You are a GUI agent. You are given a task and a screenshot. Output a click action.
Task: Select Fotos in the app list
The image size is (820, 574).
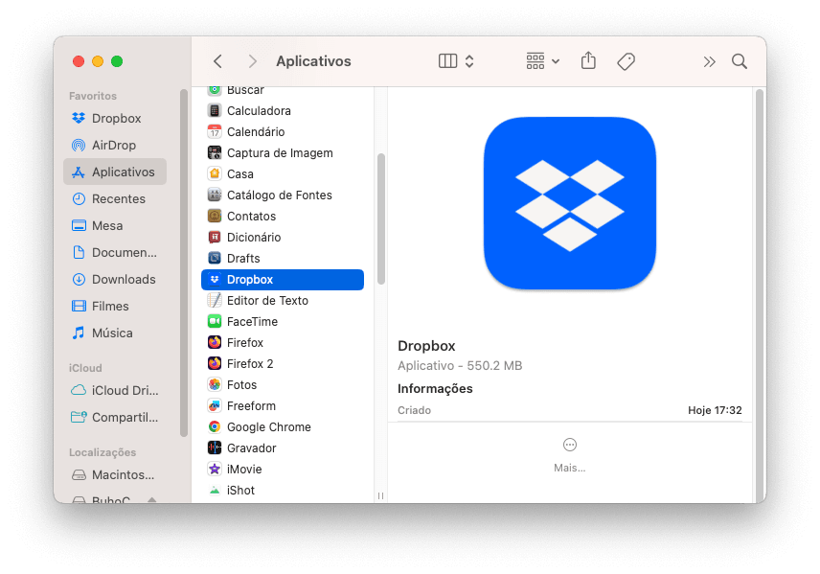tap(283, 385)
